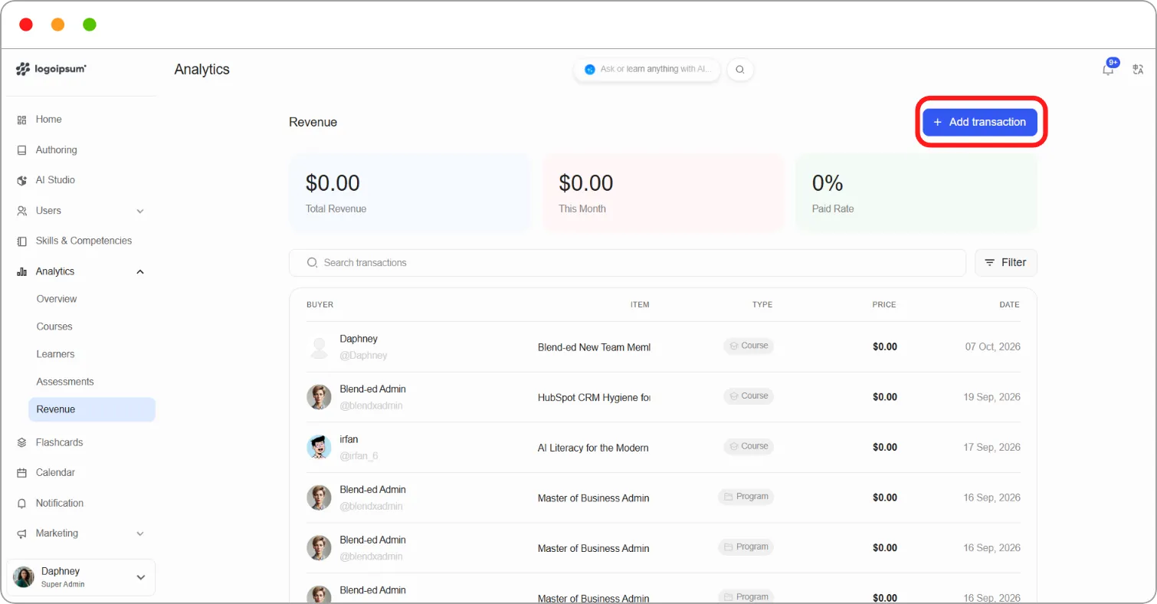Expand the Users menu chevron

[140, 211]
